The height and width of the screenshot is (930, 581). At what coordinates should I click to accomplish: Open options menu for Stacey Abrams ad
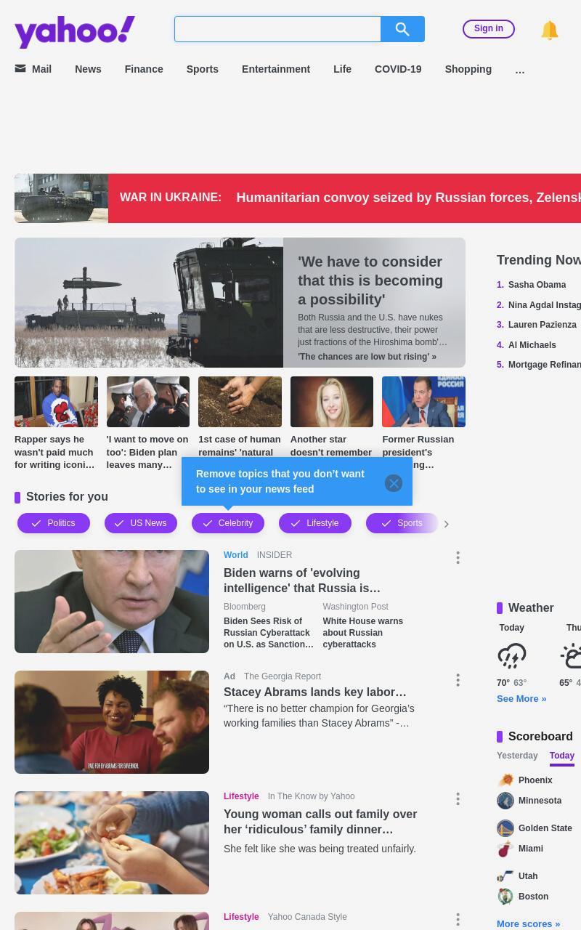(x=458, y=680)
